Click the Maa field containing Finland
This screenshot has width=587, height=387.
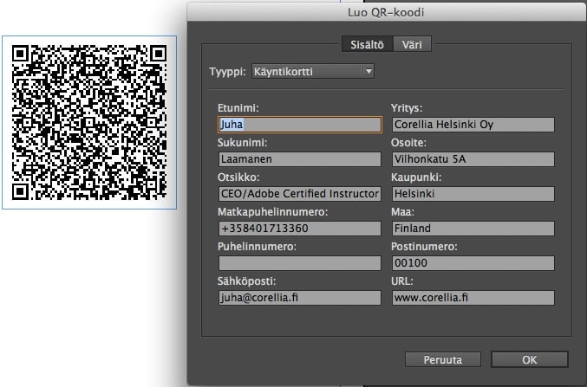[x=473, y=229]
